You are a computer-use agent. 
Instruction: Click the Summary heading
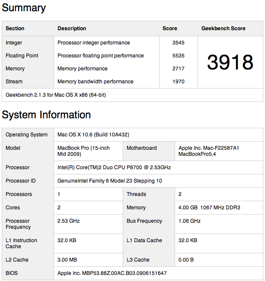[x=24, y=8]
